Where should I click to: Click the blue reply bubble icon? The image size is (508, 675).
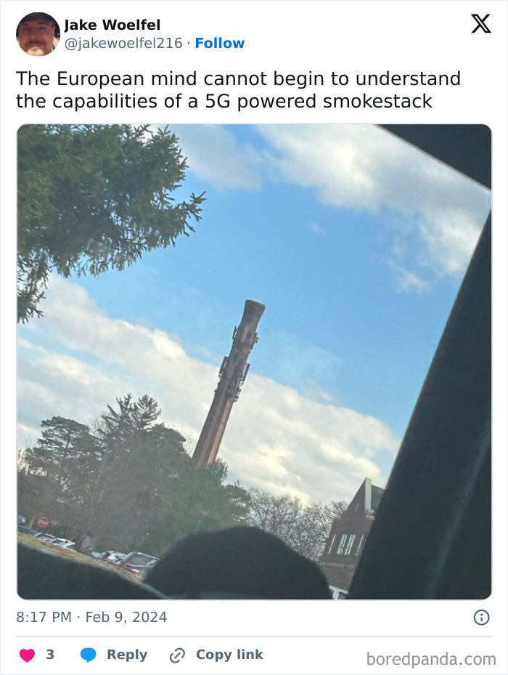(x=89, y=655)
